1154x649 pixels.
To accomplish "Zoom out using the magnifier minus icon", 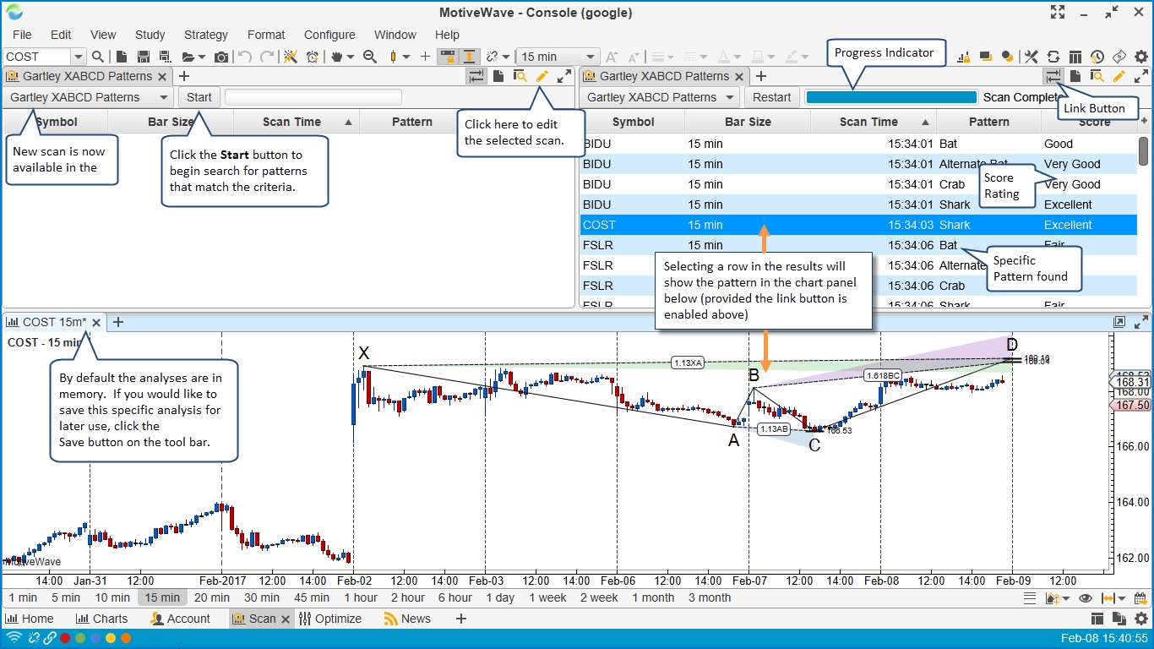I will click(369, 57).
